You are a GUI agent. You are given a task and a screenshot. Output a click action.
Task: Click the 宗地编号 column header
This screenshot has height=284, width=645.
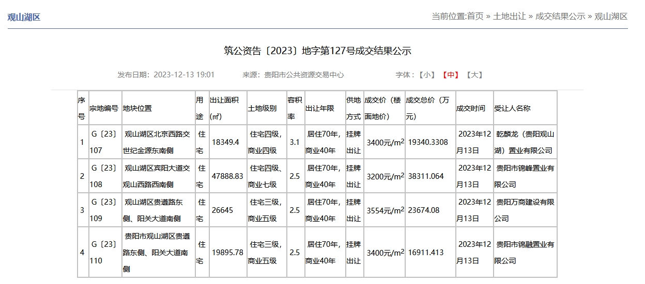point(104,108)
